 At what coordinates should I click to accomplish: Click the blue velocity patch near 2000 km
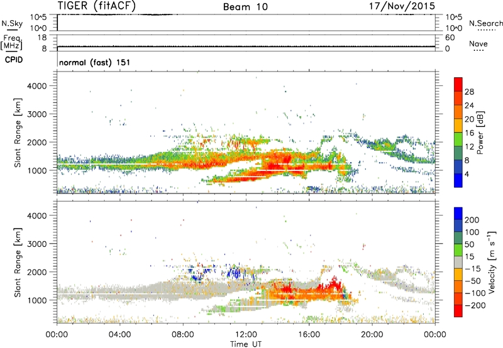236,273
